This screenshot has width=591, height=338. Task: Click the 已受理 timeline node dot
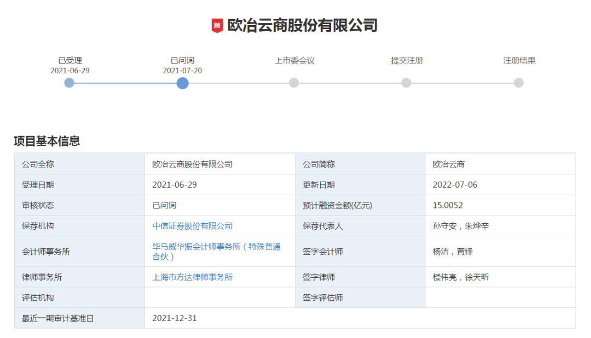coord(69,83)
